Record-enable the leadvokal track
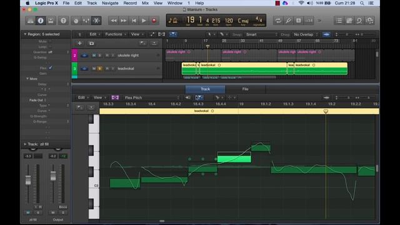Screen dimensions: 400x225 click(107, 69)
